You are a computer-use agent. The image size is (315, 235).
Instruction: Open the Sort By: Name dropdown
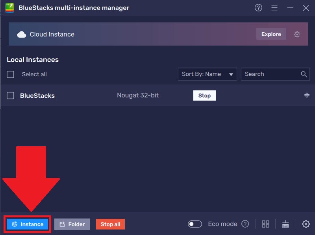[208, 74]
